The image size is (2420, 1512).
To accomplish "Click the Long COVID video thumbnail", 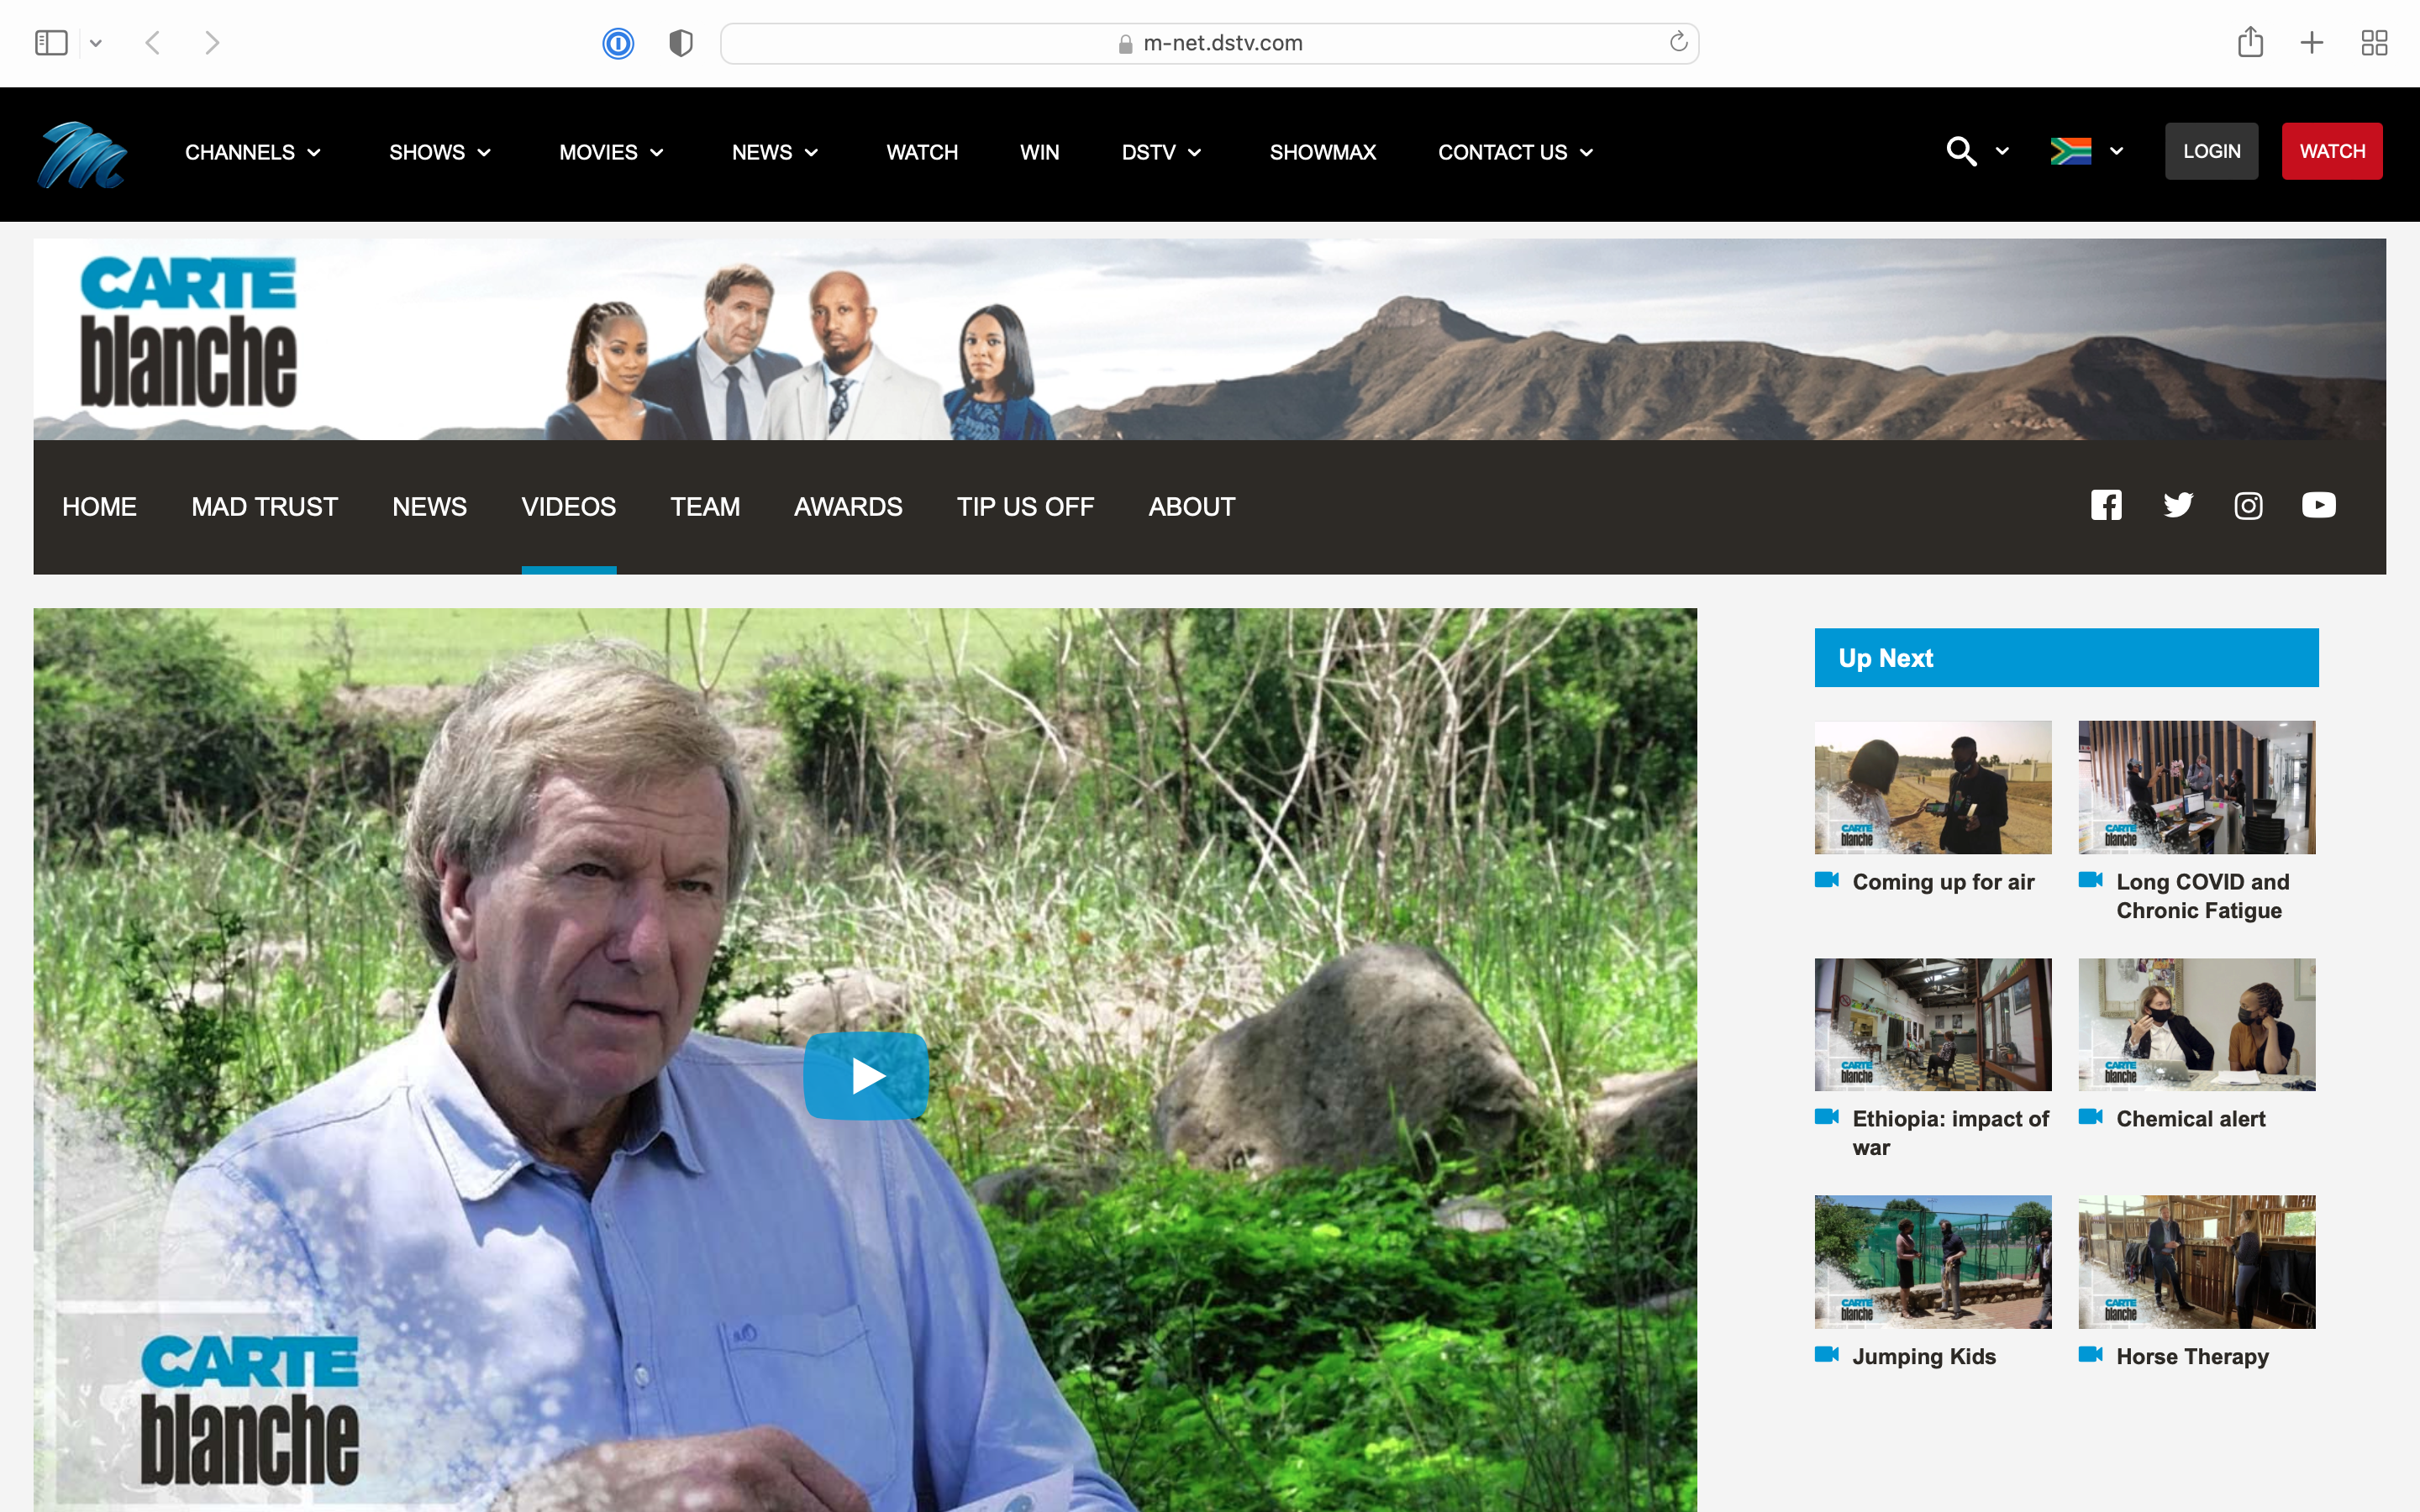I will coord(2197,787).
